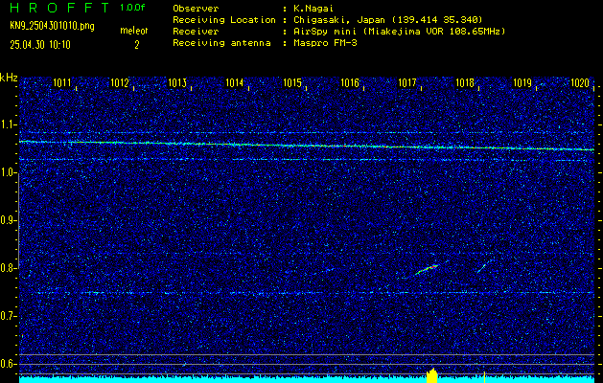This screenshot has width=603, height=383.
Task: Click the timestamp 25.04.30 10:10
Action: coord(40,45)
